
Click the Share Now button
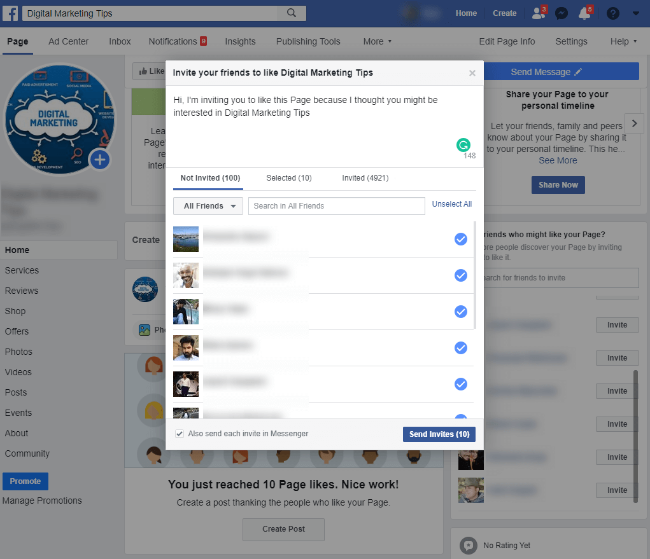[558, 185]
